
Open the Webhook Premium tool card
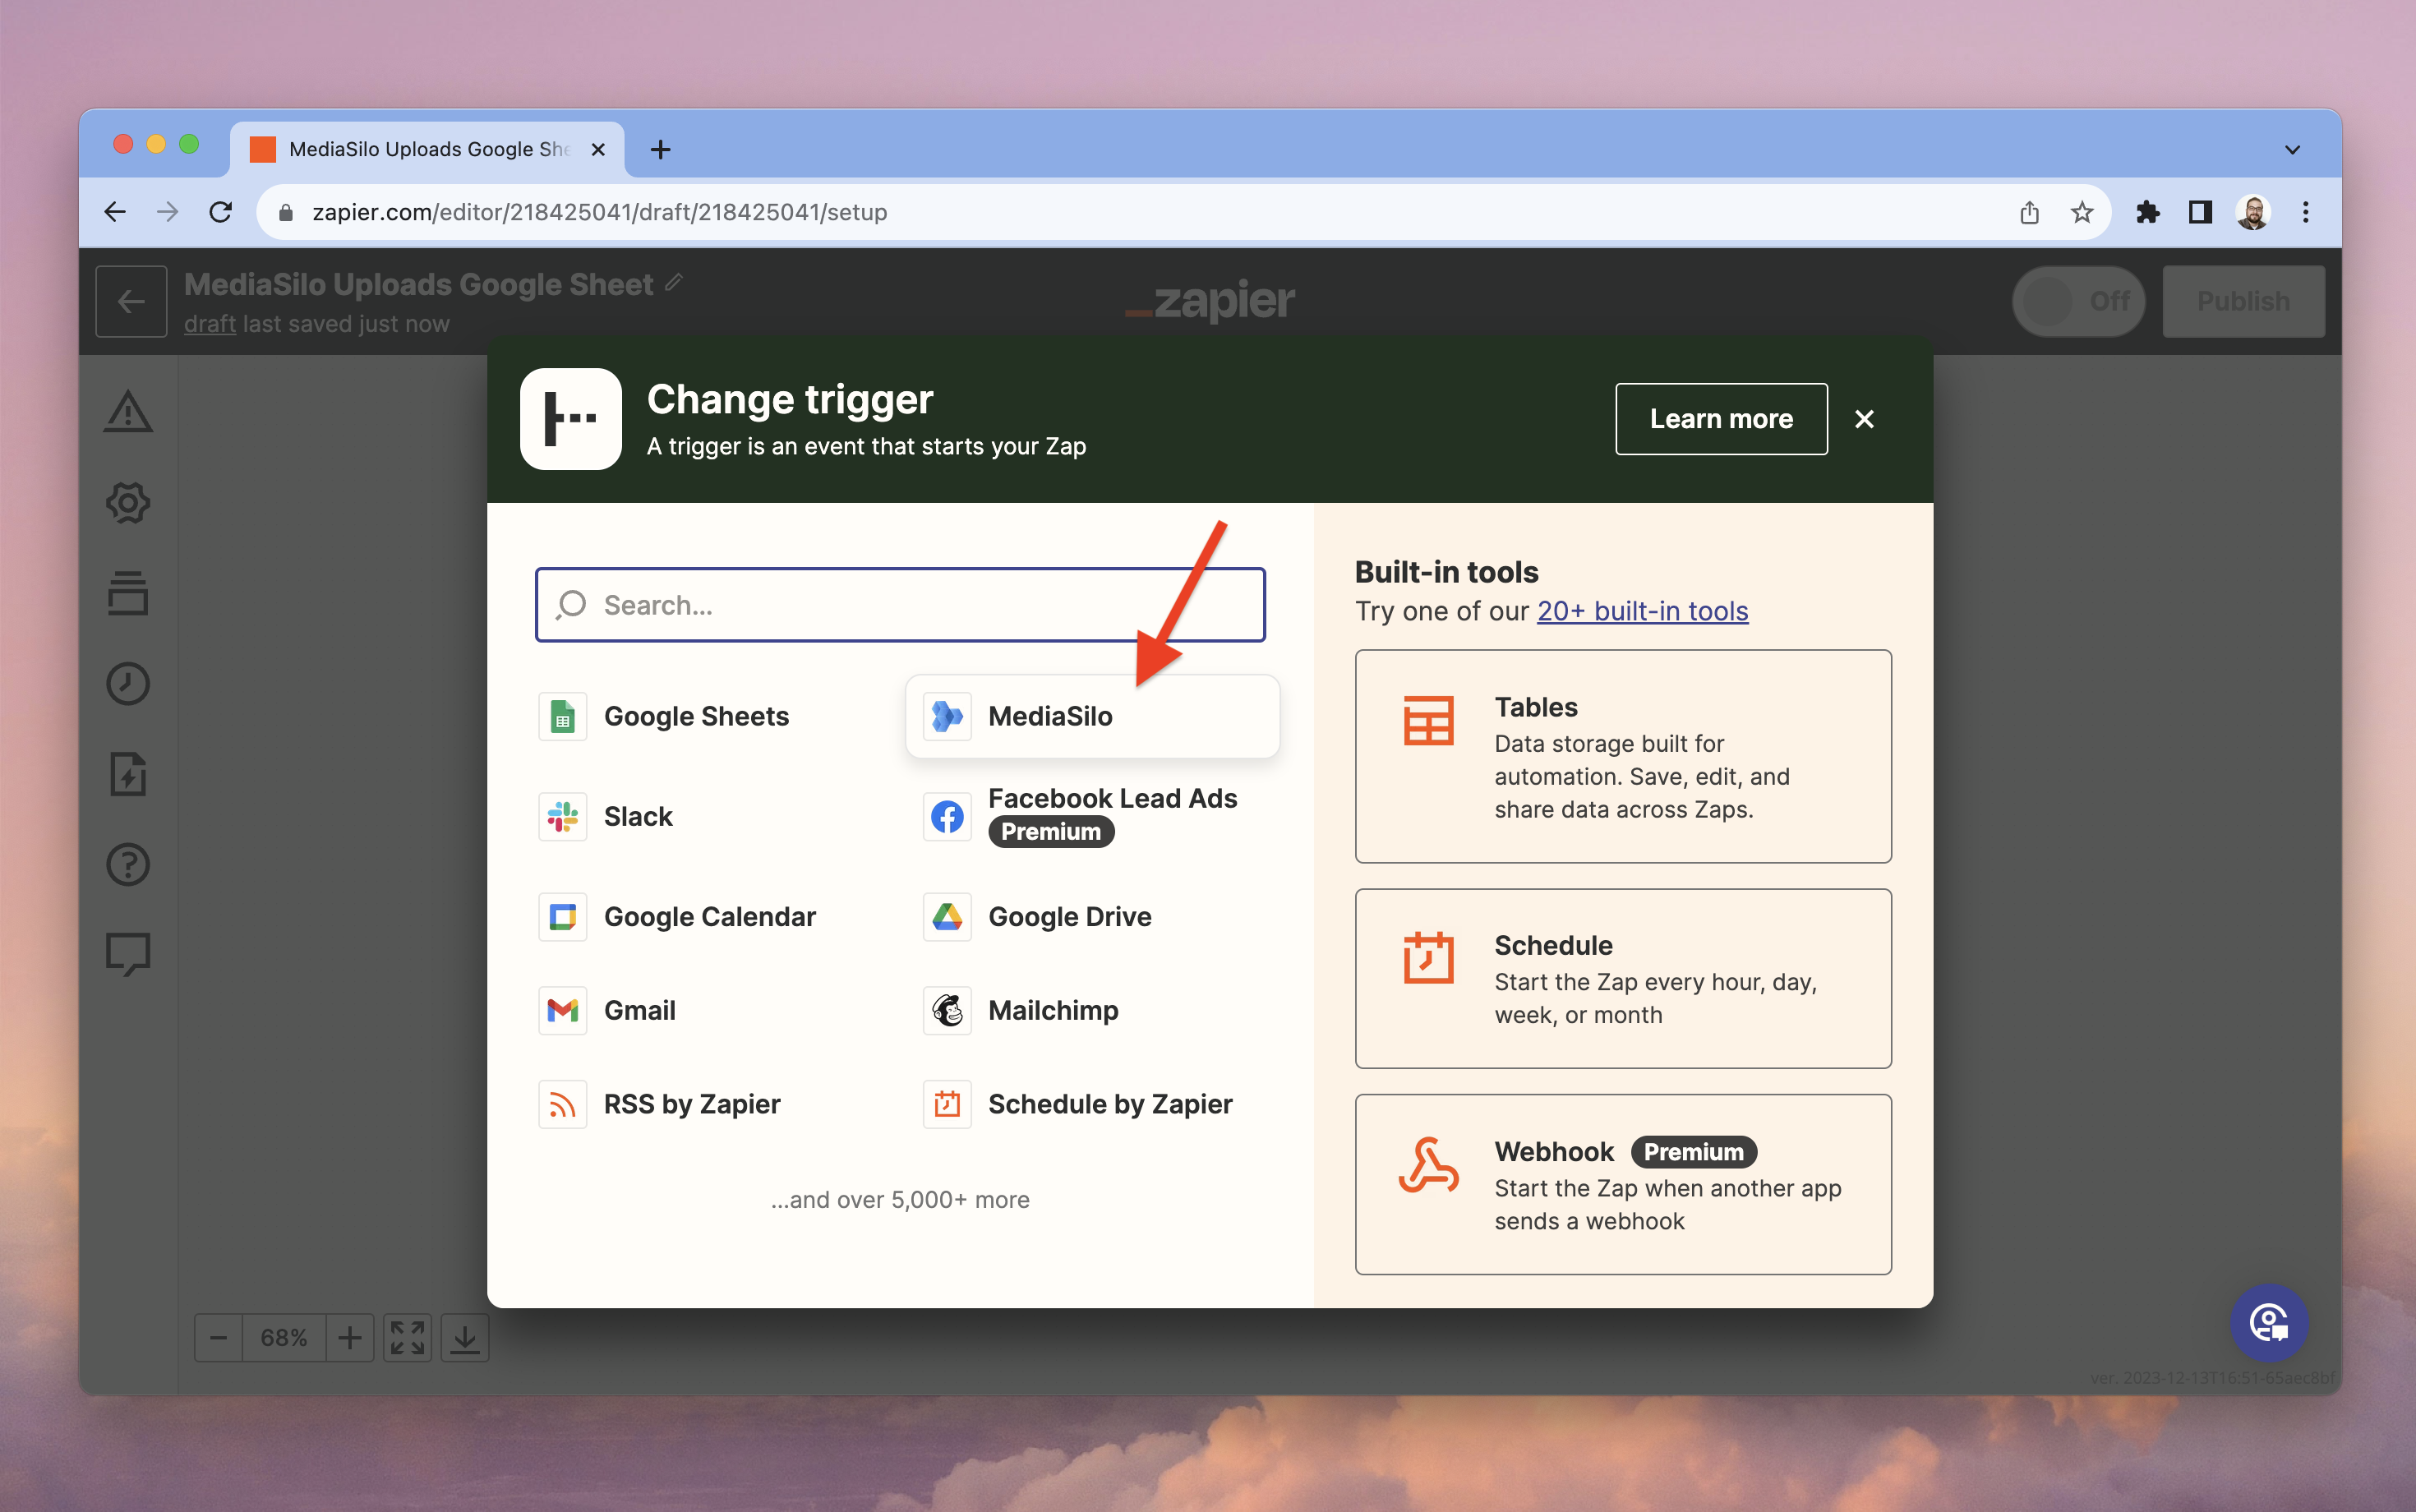coord(1622,1184)
